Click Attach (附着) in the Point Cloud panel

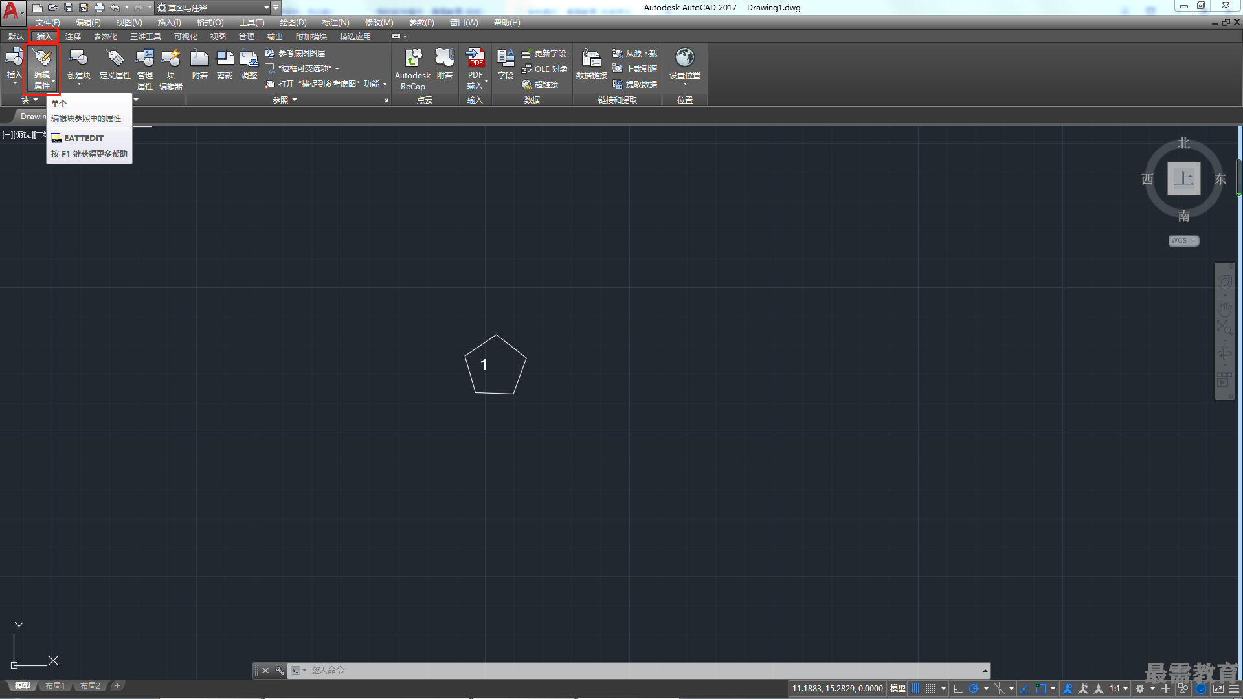pos(444,65)
